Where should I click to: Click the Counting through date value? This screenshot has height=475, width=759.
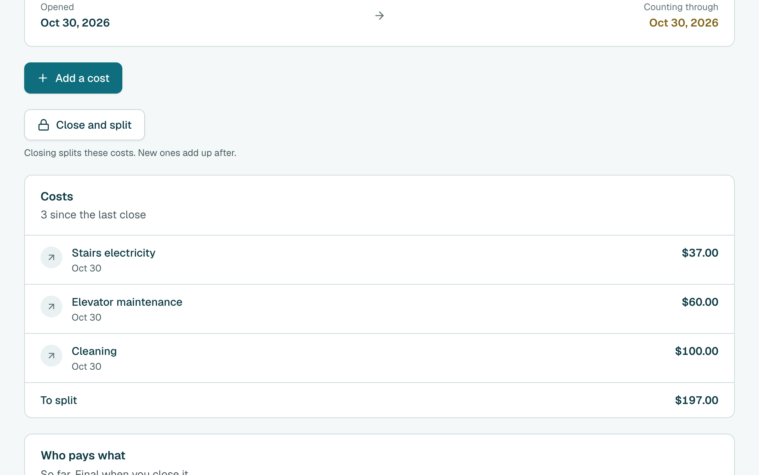point(683,23)
